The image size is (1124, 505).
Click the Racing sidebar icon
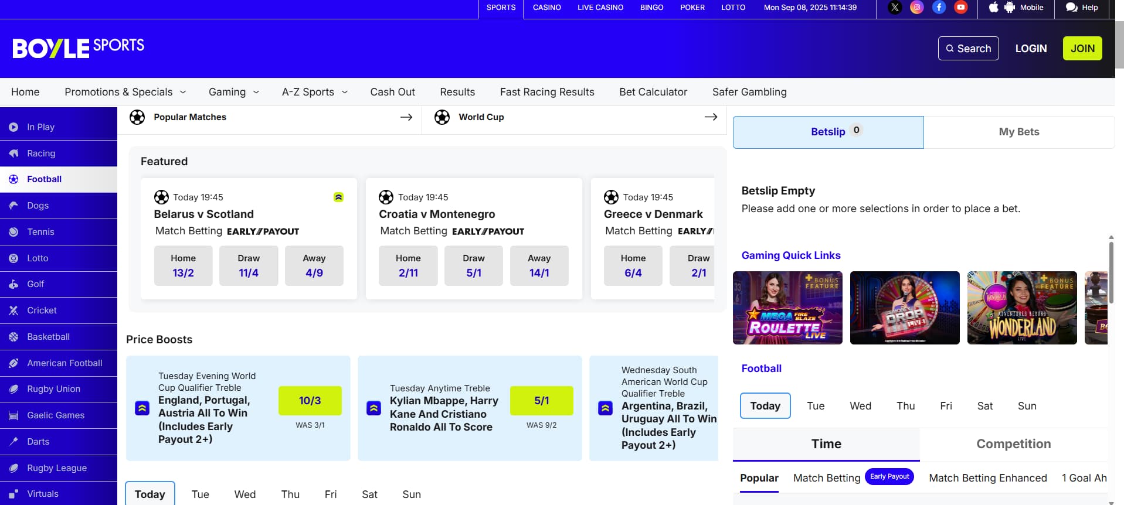pos(13,153)
